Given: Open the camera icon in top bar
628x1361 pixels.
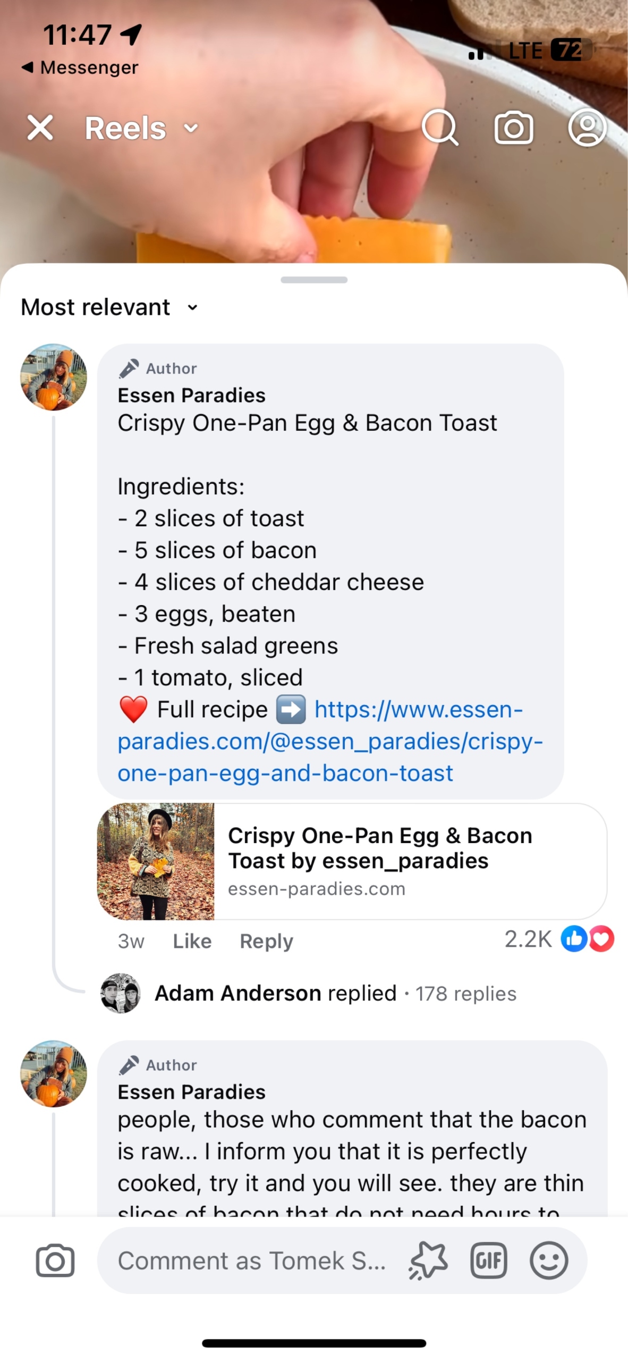Looking at the screenshot, I should click(514, 128).
